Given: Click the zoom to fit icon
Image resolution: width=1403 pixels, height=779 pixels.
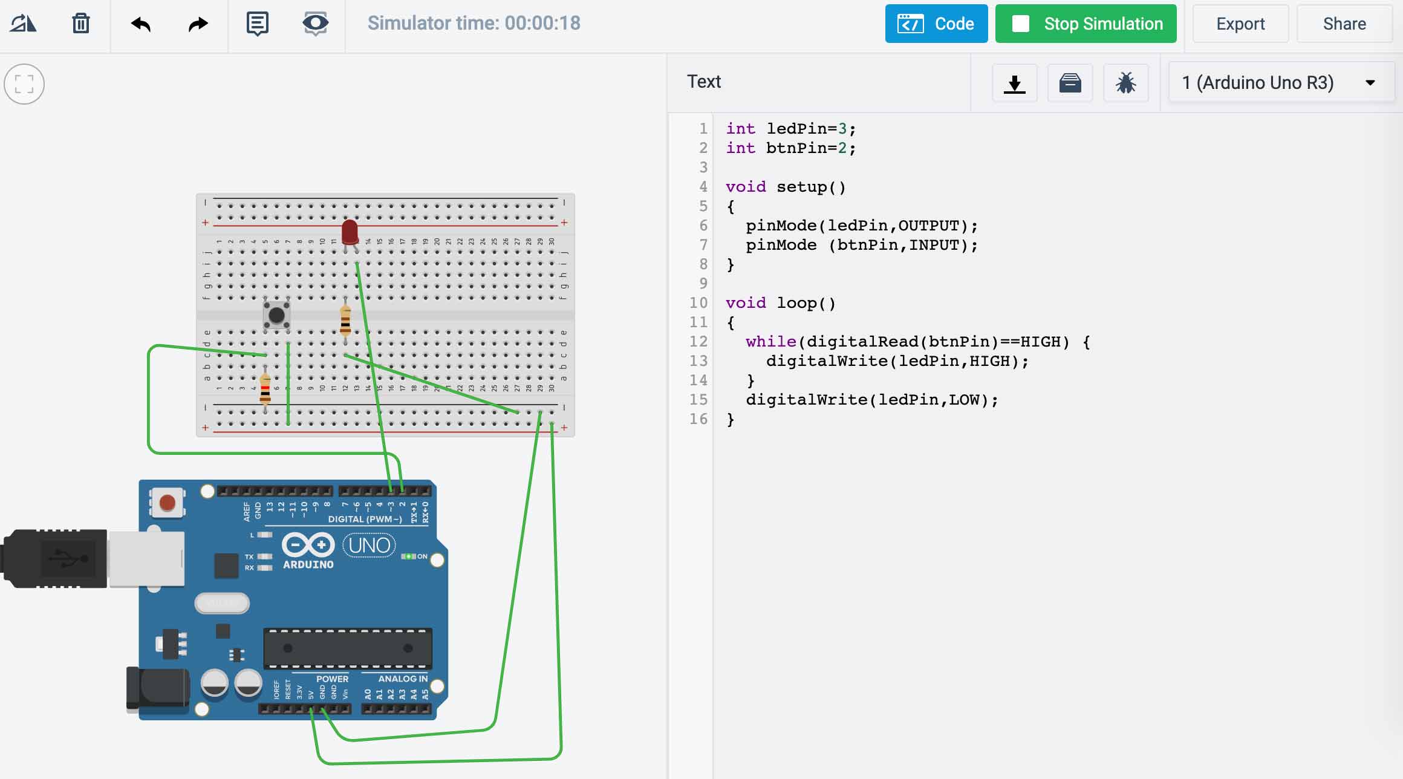Looking at the screenshot, I should pos(24,84).
